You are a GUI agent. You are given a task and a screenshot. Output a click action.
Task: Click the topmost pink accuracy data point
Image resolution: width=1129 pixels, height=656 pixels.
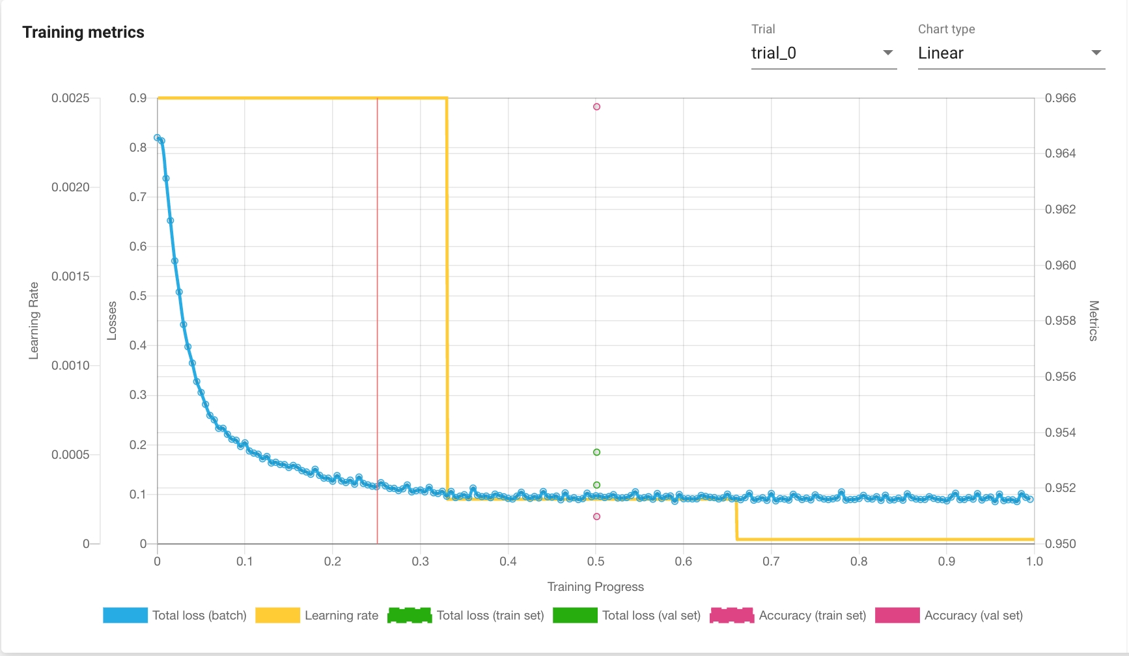596,107
